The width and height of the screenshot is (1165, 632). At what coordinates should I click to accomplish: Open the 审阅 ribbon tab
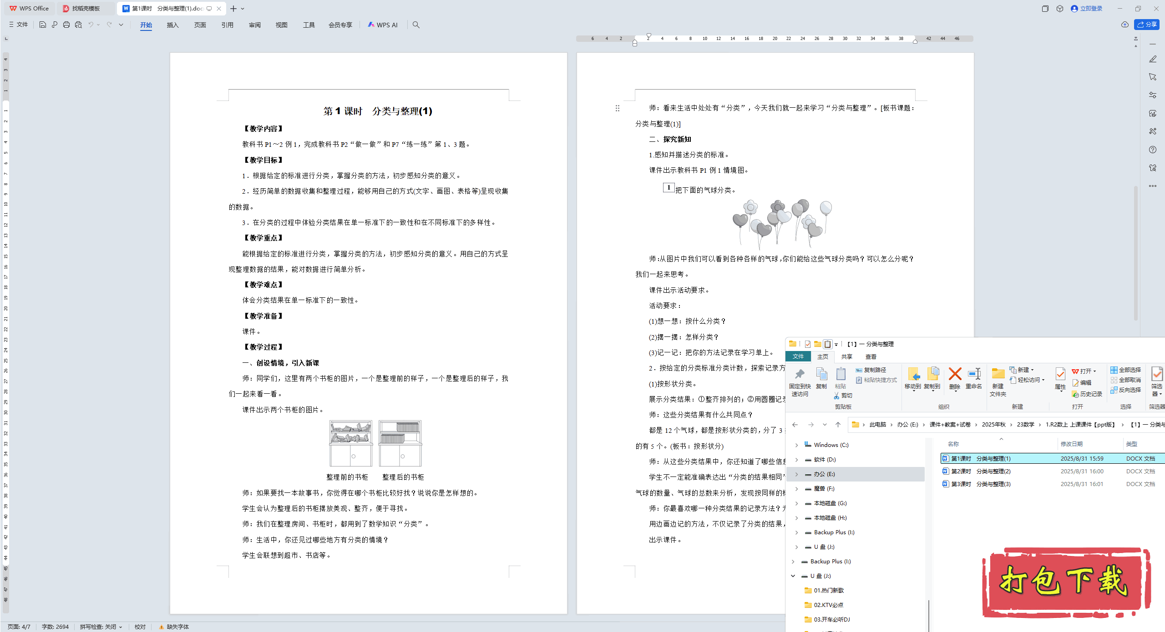[x=254, y=25]
